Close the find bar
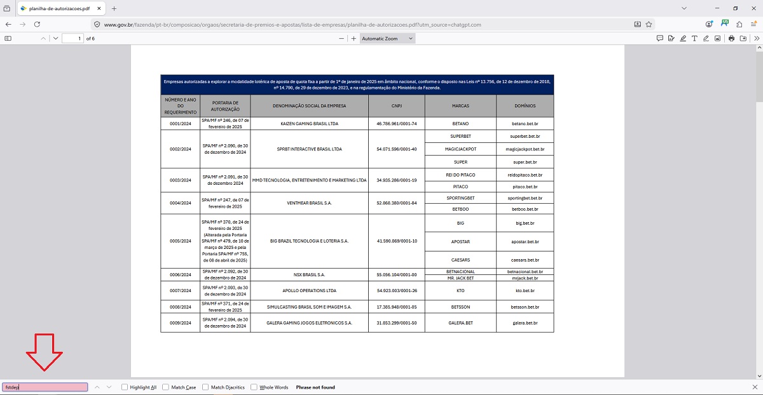Viewport: 763px width, 395px height. [x=755, y=387]
